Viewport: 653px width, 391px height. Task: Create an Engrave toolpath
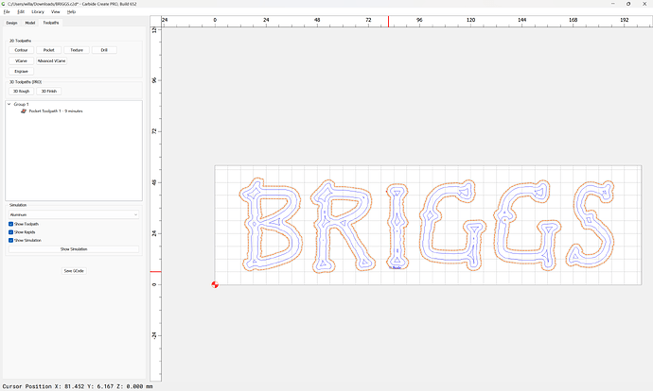click(21, 72)
